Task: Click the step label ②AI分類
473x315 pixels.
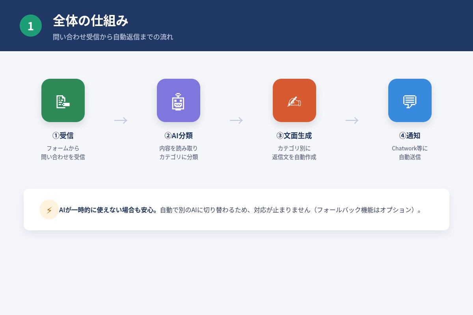Action: pyautogui.click(x=179, y=135)
